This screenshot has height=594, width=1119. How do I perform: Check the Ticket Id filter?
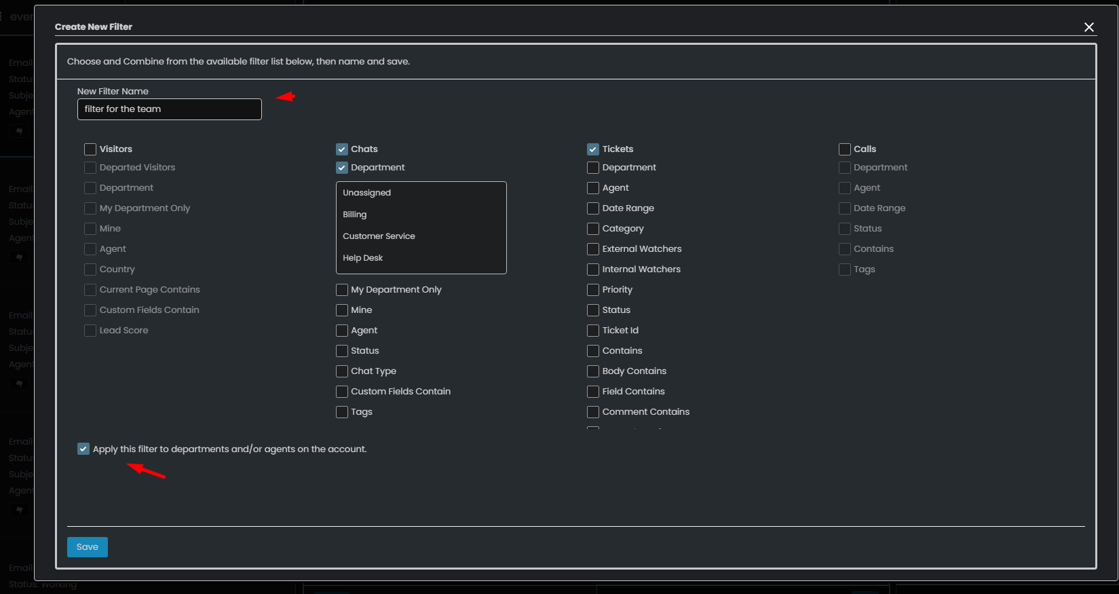pos(593,331)
